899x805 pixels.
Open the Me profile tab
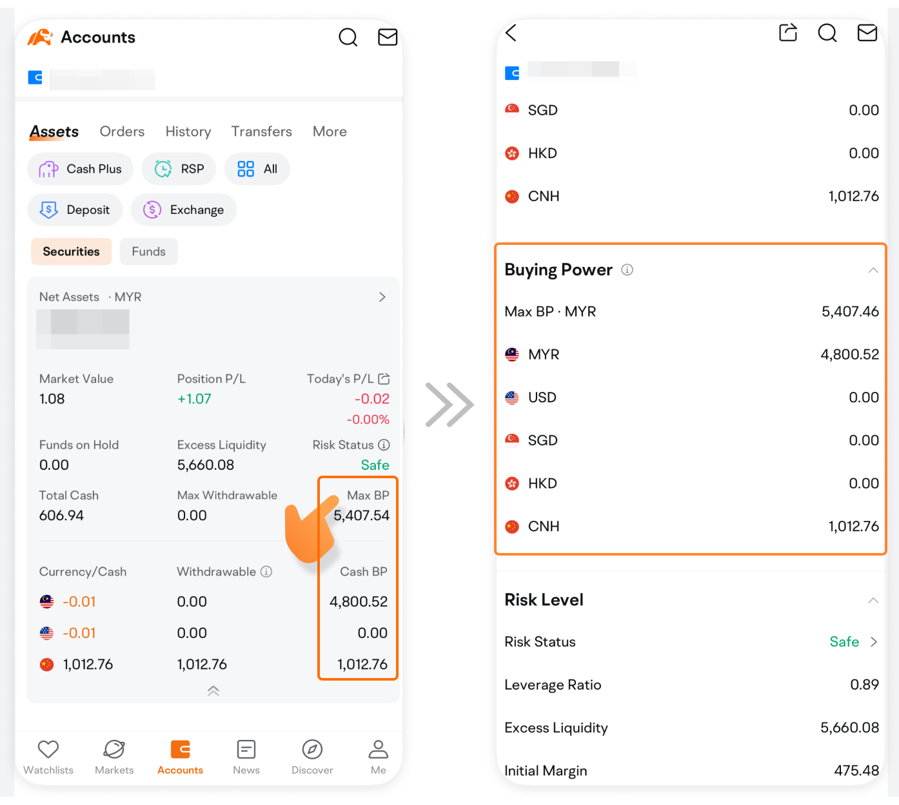pos(379,757)
